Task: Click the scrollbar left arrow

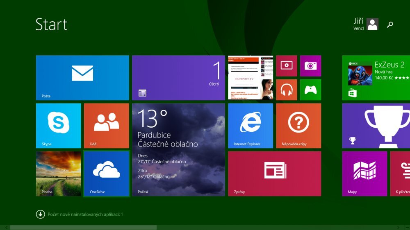Action: (x=6, y=228)
